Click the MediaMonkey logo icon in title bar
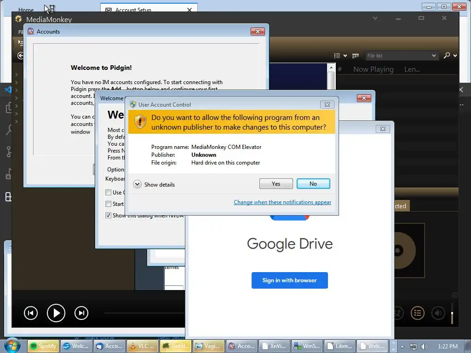 18,19
